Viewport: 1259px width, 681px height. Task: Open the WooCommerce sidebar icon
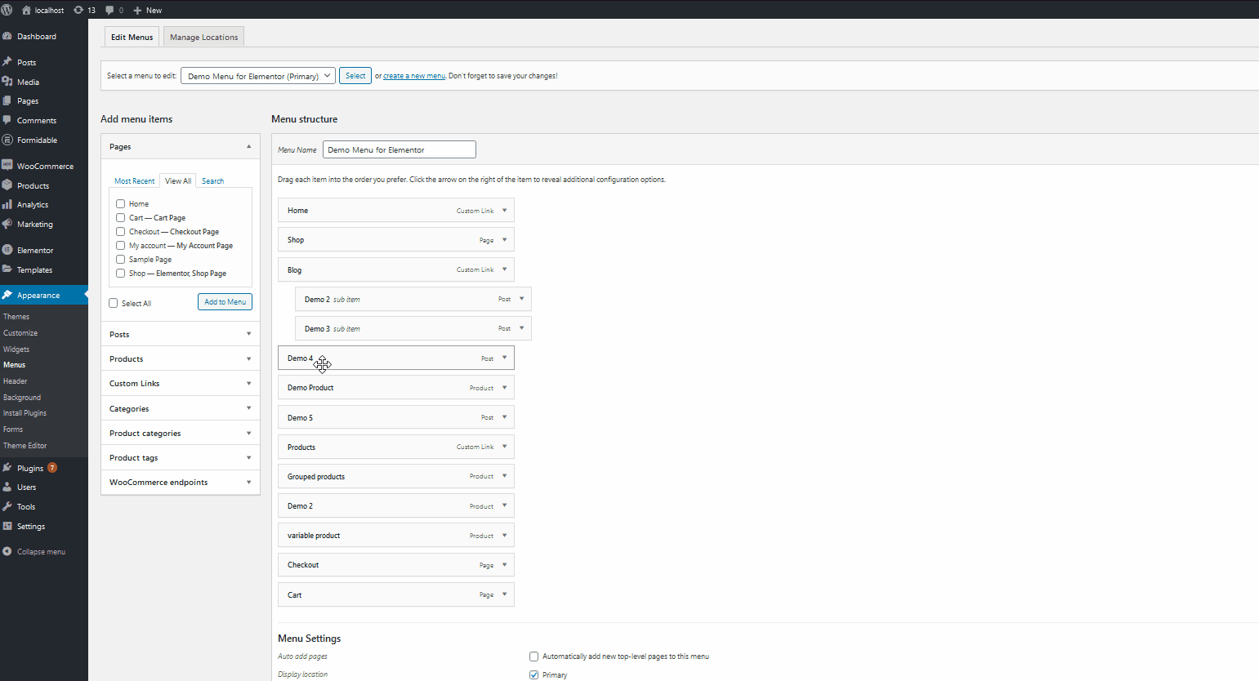coord(7,166)
